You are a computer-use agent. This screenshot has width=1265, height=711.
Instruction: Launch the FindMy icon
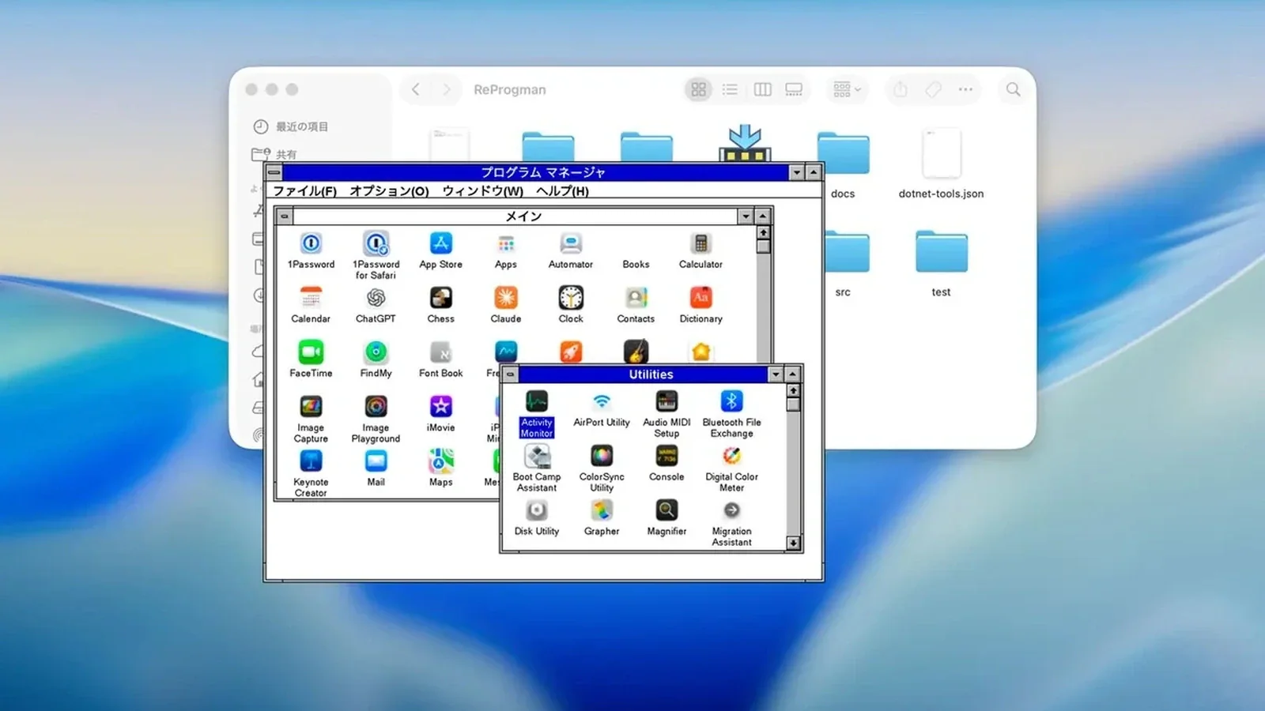(376, 352)
